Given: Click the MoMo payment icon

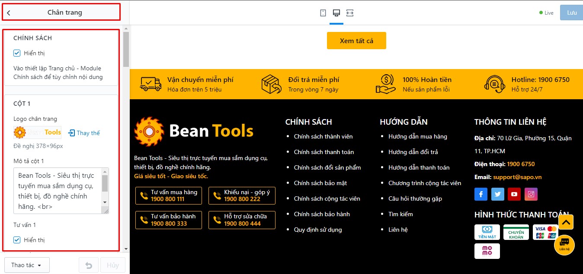Looking at the screenshot, I should 487,251.
